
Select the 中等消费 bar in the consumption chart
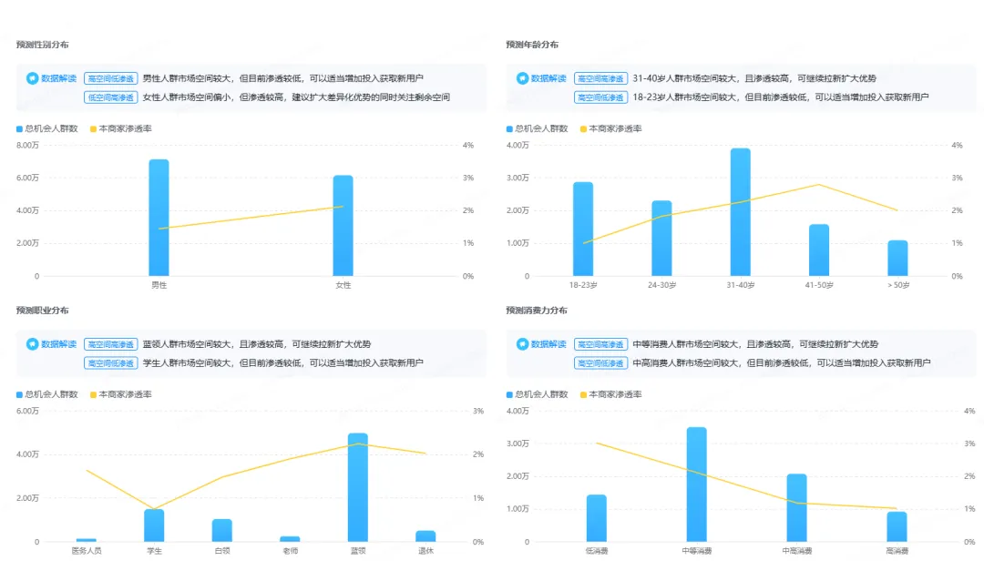click(x=697, y=484)
